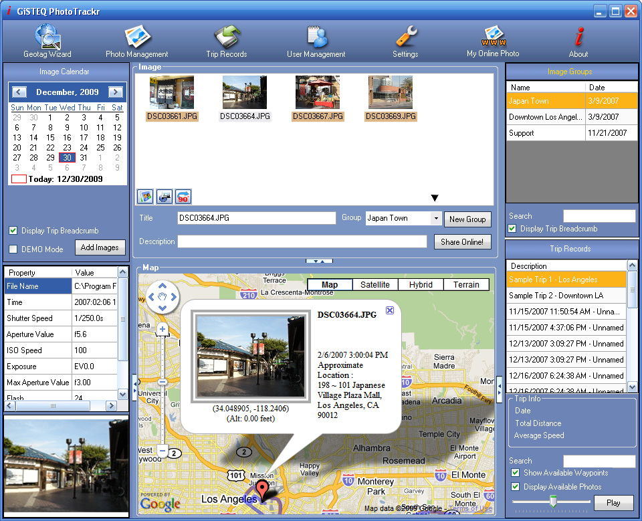Open User Management
The image size is (642, 521).
coord(316,41)
